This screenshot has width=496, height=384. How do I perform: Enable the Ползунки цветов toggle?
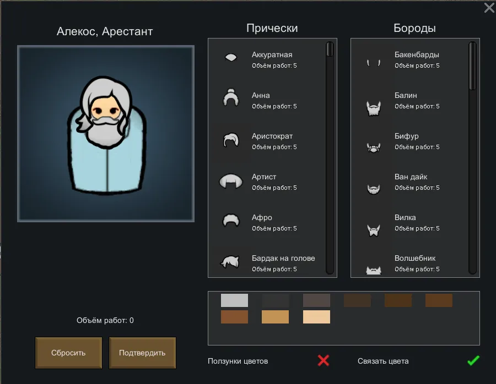click(324, 361)
